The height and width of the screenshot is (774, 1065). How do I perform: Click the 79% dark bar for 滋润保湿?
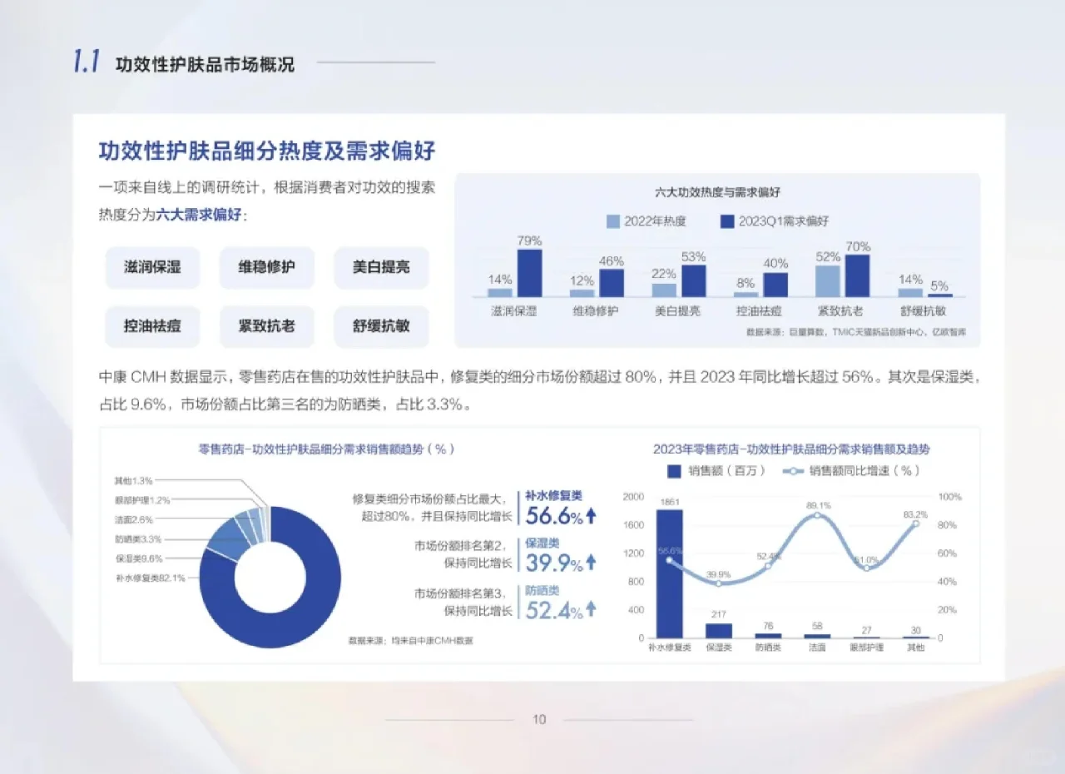[x=529, y=273]
